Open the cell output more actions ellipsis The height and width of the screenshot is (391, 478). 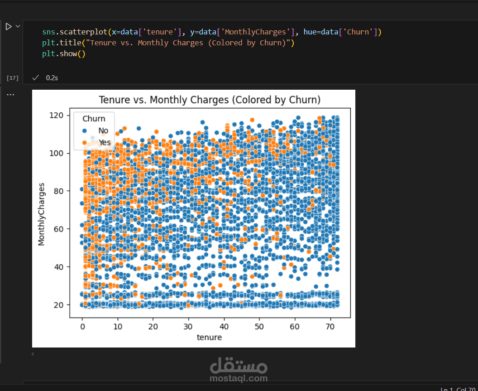coord(11,95)
